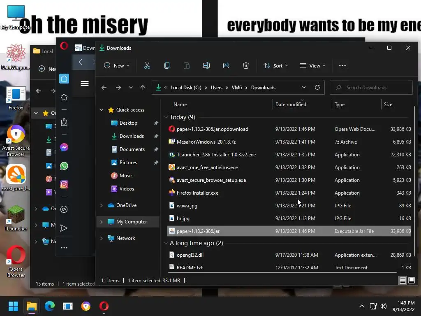421x316 pixels.
Task: Open Opera shopping bag sidebar icon
Action: tap(64, 122)
